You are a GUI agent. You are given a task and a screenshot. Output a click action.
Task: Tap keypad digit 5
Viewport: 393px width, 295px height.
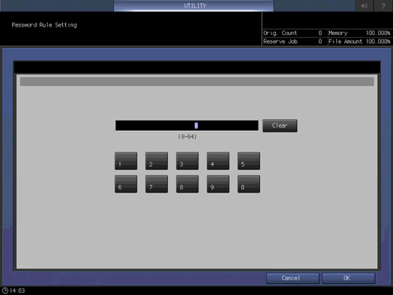249,161
